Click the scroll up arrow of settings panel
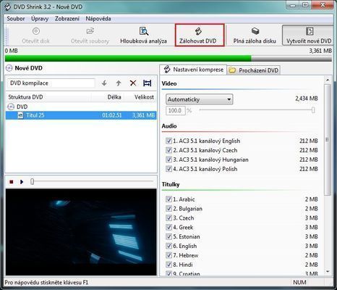This screenshot has height=290, width=337. [328, 80]
